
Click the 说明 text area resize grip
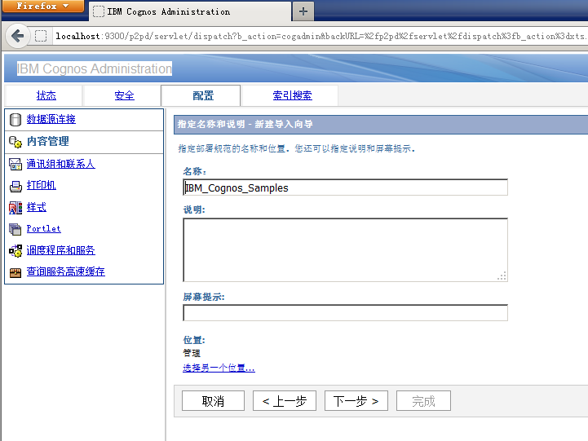502,276
